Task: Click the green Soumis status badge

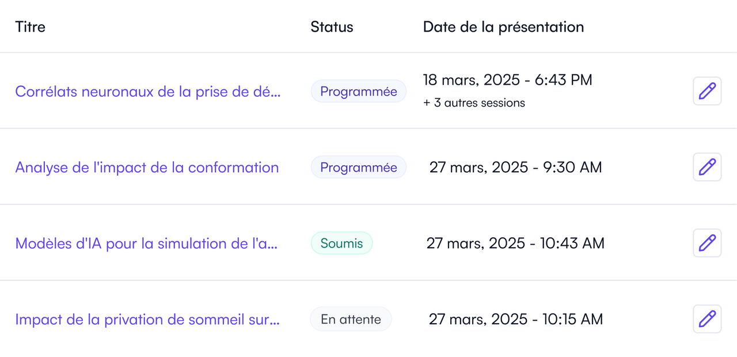Action: 342,243
